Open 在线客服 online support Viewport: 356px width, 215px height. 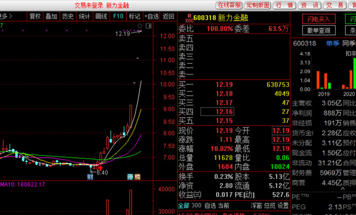[x=229, y=5]
